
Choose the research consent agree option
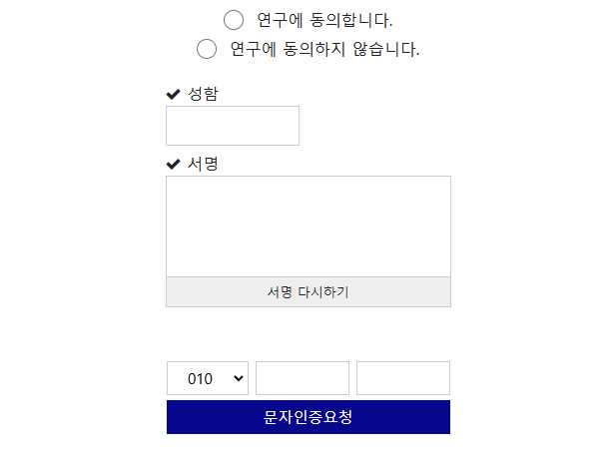coord(234,20)
